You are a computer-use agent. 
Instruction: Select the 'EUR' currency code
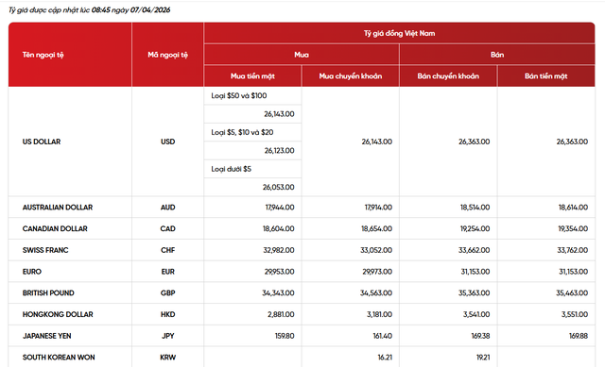pyautogui.click(x=168, y=272)
